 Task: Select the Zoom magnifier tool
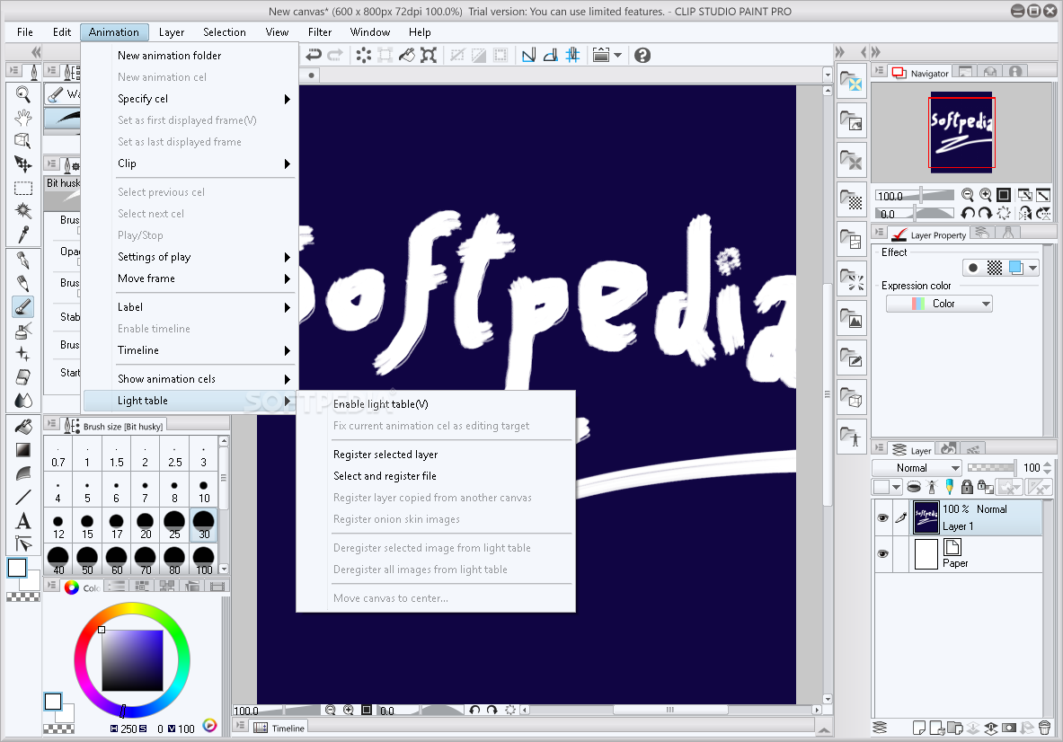(x=22, y=94)
